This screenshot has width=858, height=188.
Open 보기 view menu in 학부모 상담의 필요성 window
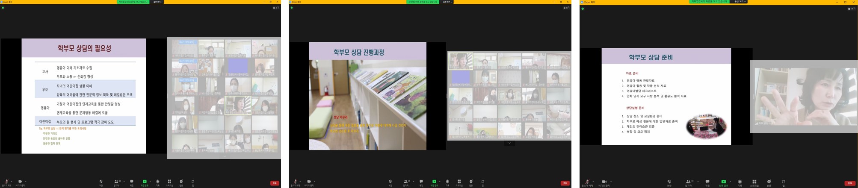277,8
